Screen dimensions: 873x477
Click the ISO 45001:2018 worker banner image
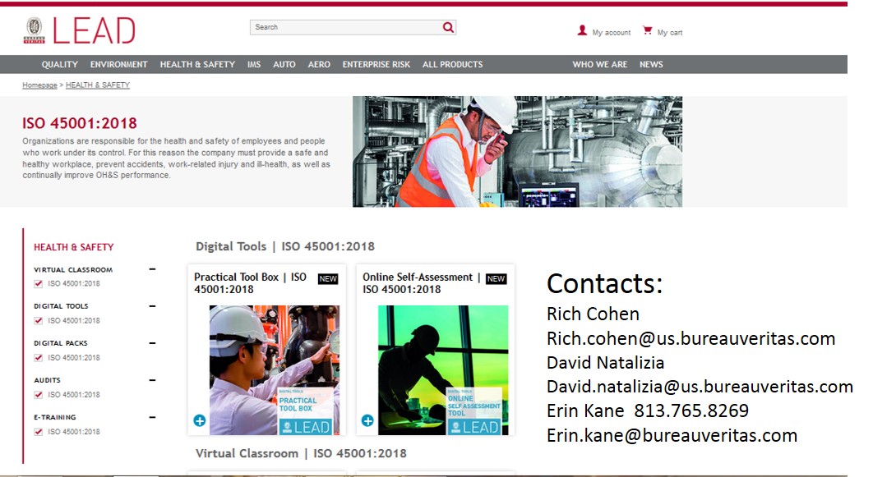point(517,152)
